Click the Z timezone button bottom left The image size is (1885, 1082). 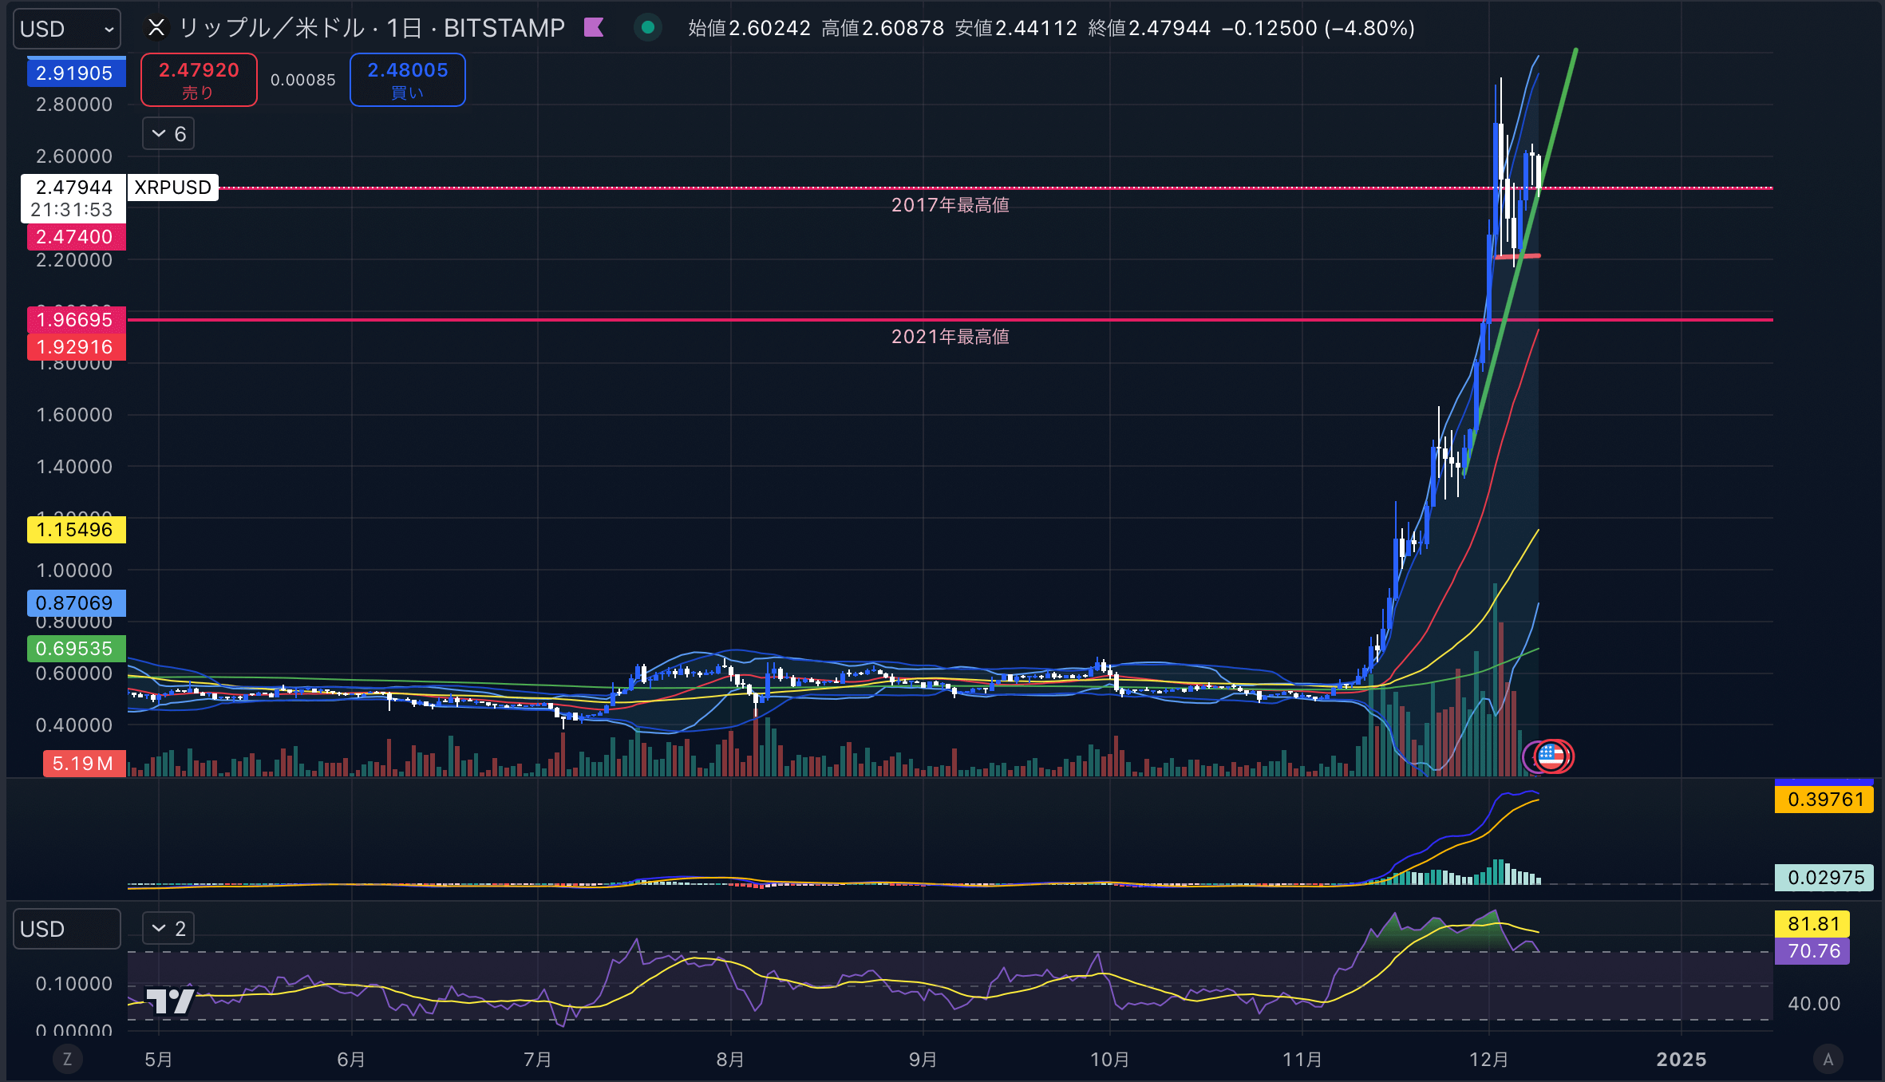point(67,1059)
